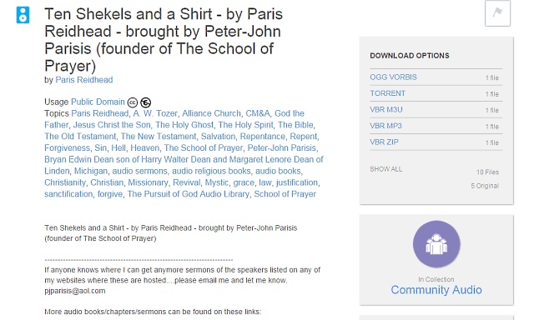
Task: Download the VBR ZIP archive
Action: click(x=384, y=142)
